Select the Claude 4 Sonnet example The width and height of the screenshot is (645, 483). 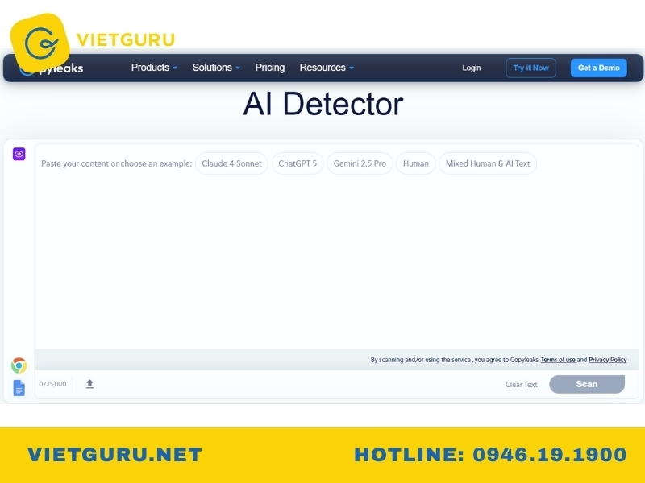pos(231,163)
